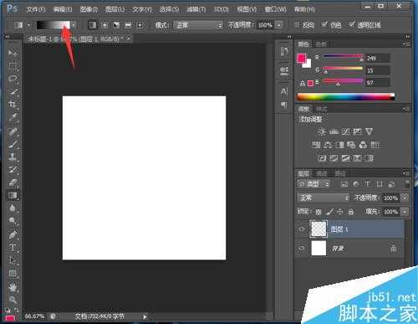Screen dimensions: 418x324
Task: Click the G value field in Color panel
Action: [378, 70]
